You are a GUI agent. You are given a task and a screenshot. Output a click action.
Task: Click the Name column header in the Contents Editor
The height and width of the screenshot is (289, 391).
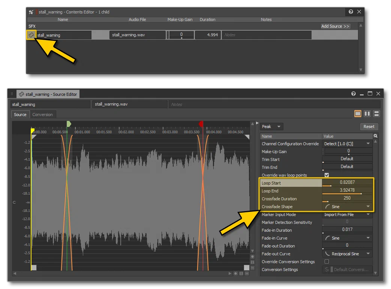point(63,19)
